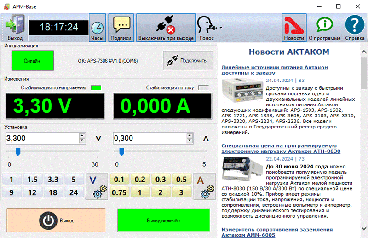This screenshot has height=238, width=368.
Task: Select 9 V voltage preset
Action: [x=11, y=192]
